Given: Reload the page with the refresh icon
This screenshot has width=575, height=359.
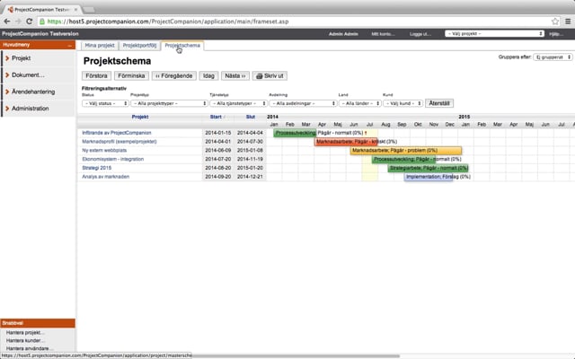Looking at the screenshot, I should click(30, 22).
